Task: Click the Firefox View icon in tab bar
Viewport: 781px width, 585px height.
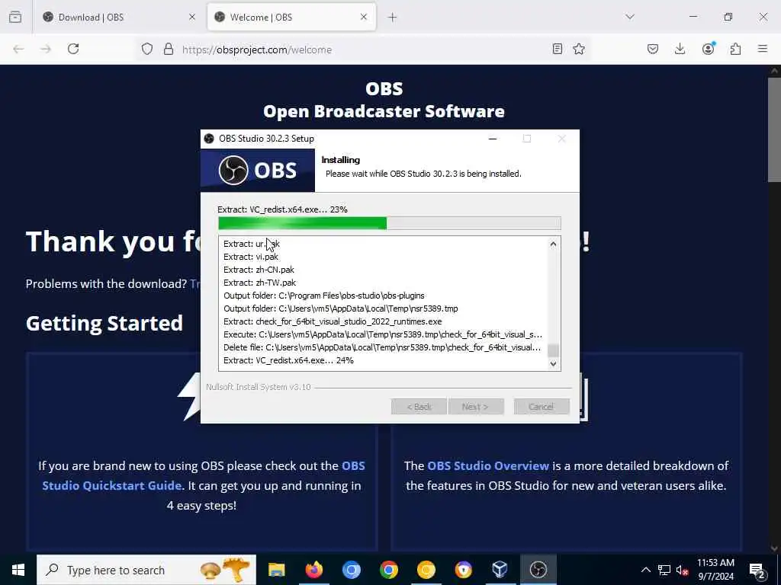Action: click(x=15, y=17)
